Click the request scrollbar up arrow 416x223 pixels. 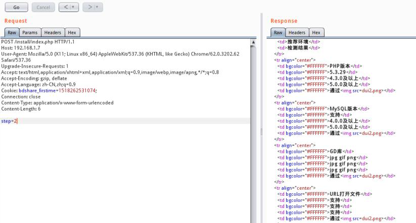tap(253, 42)
